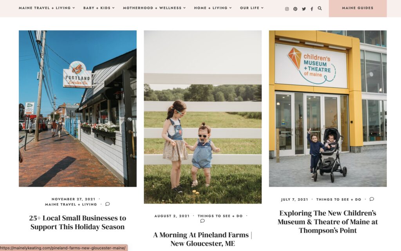The image size is (401, 251).
Task: Click the Children's Museum + Theatre photo
Action: (328, 108)
